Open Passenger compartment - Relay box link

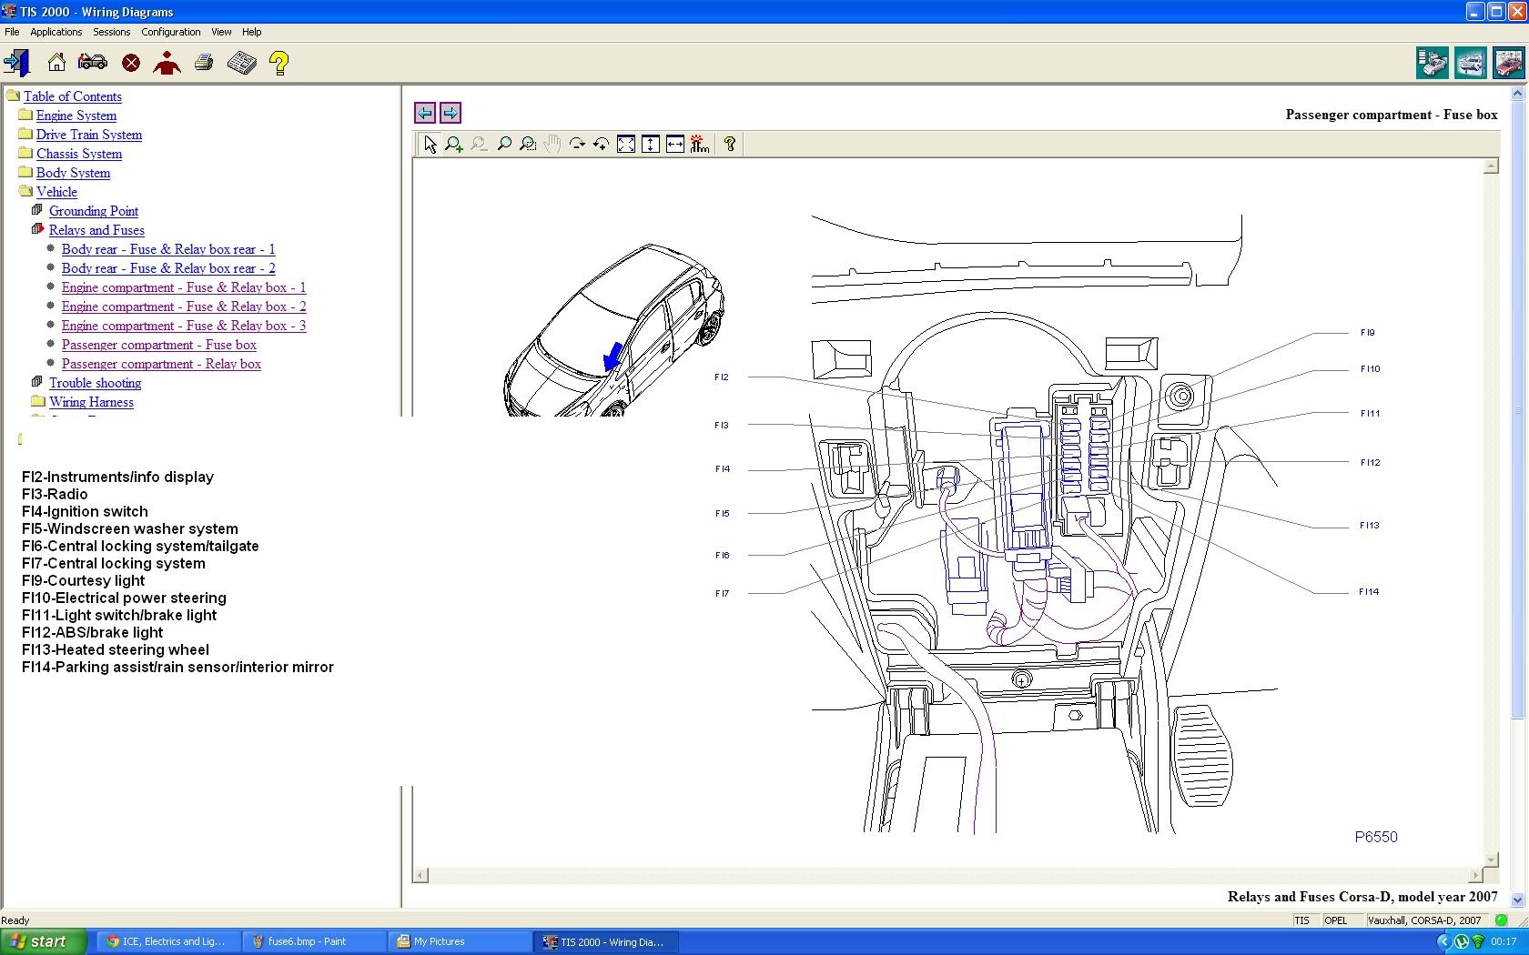161,364
